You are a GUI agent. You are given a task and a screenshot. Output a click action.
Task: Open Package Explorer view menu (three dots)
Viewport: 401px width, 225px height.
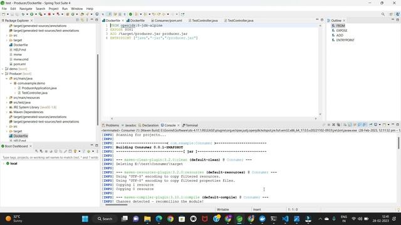[x=87, y=20]
